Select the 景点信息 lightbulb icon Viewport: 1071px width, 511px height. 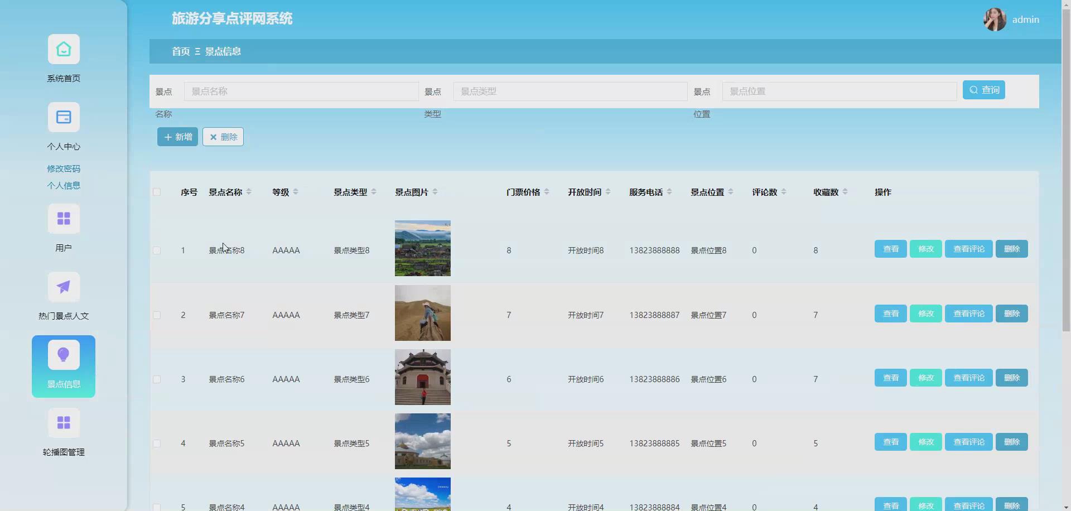(x=64, y=355)
